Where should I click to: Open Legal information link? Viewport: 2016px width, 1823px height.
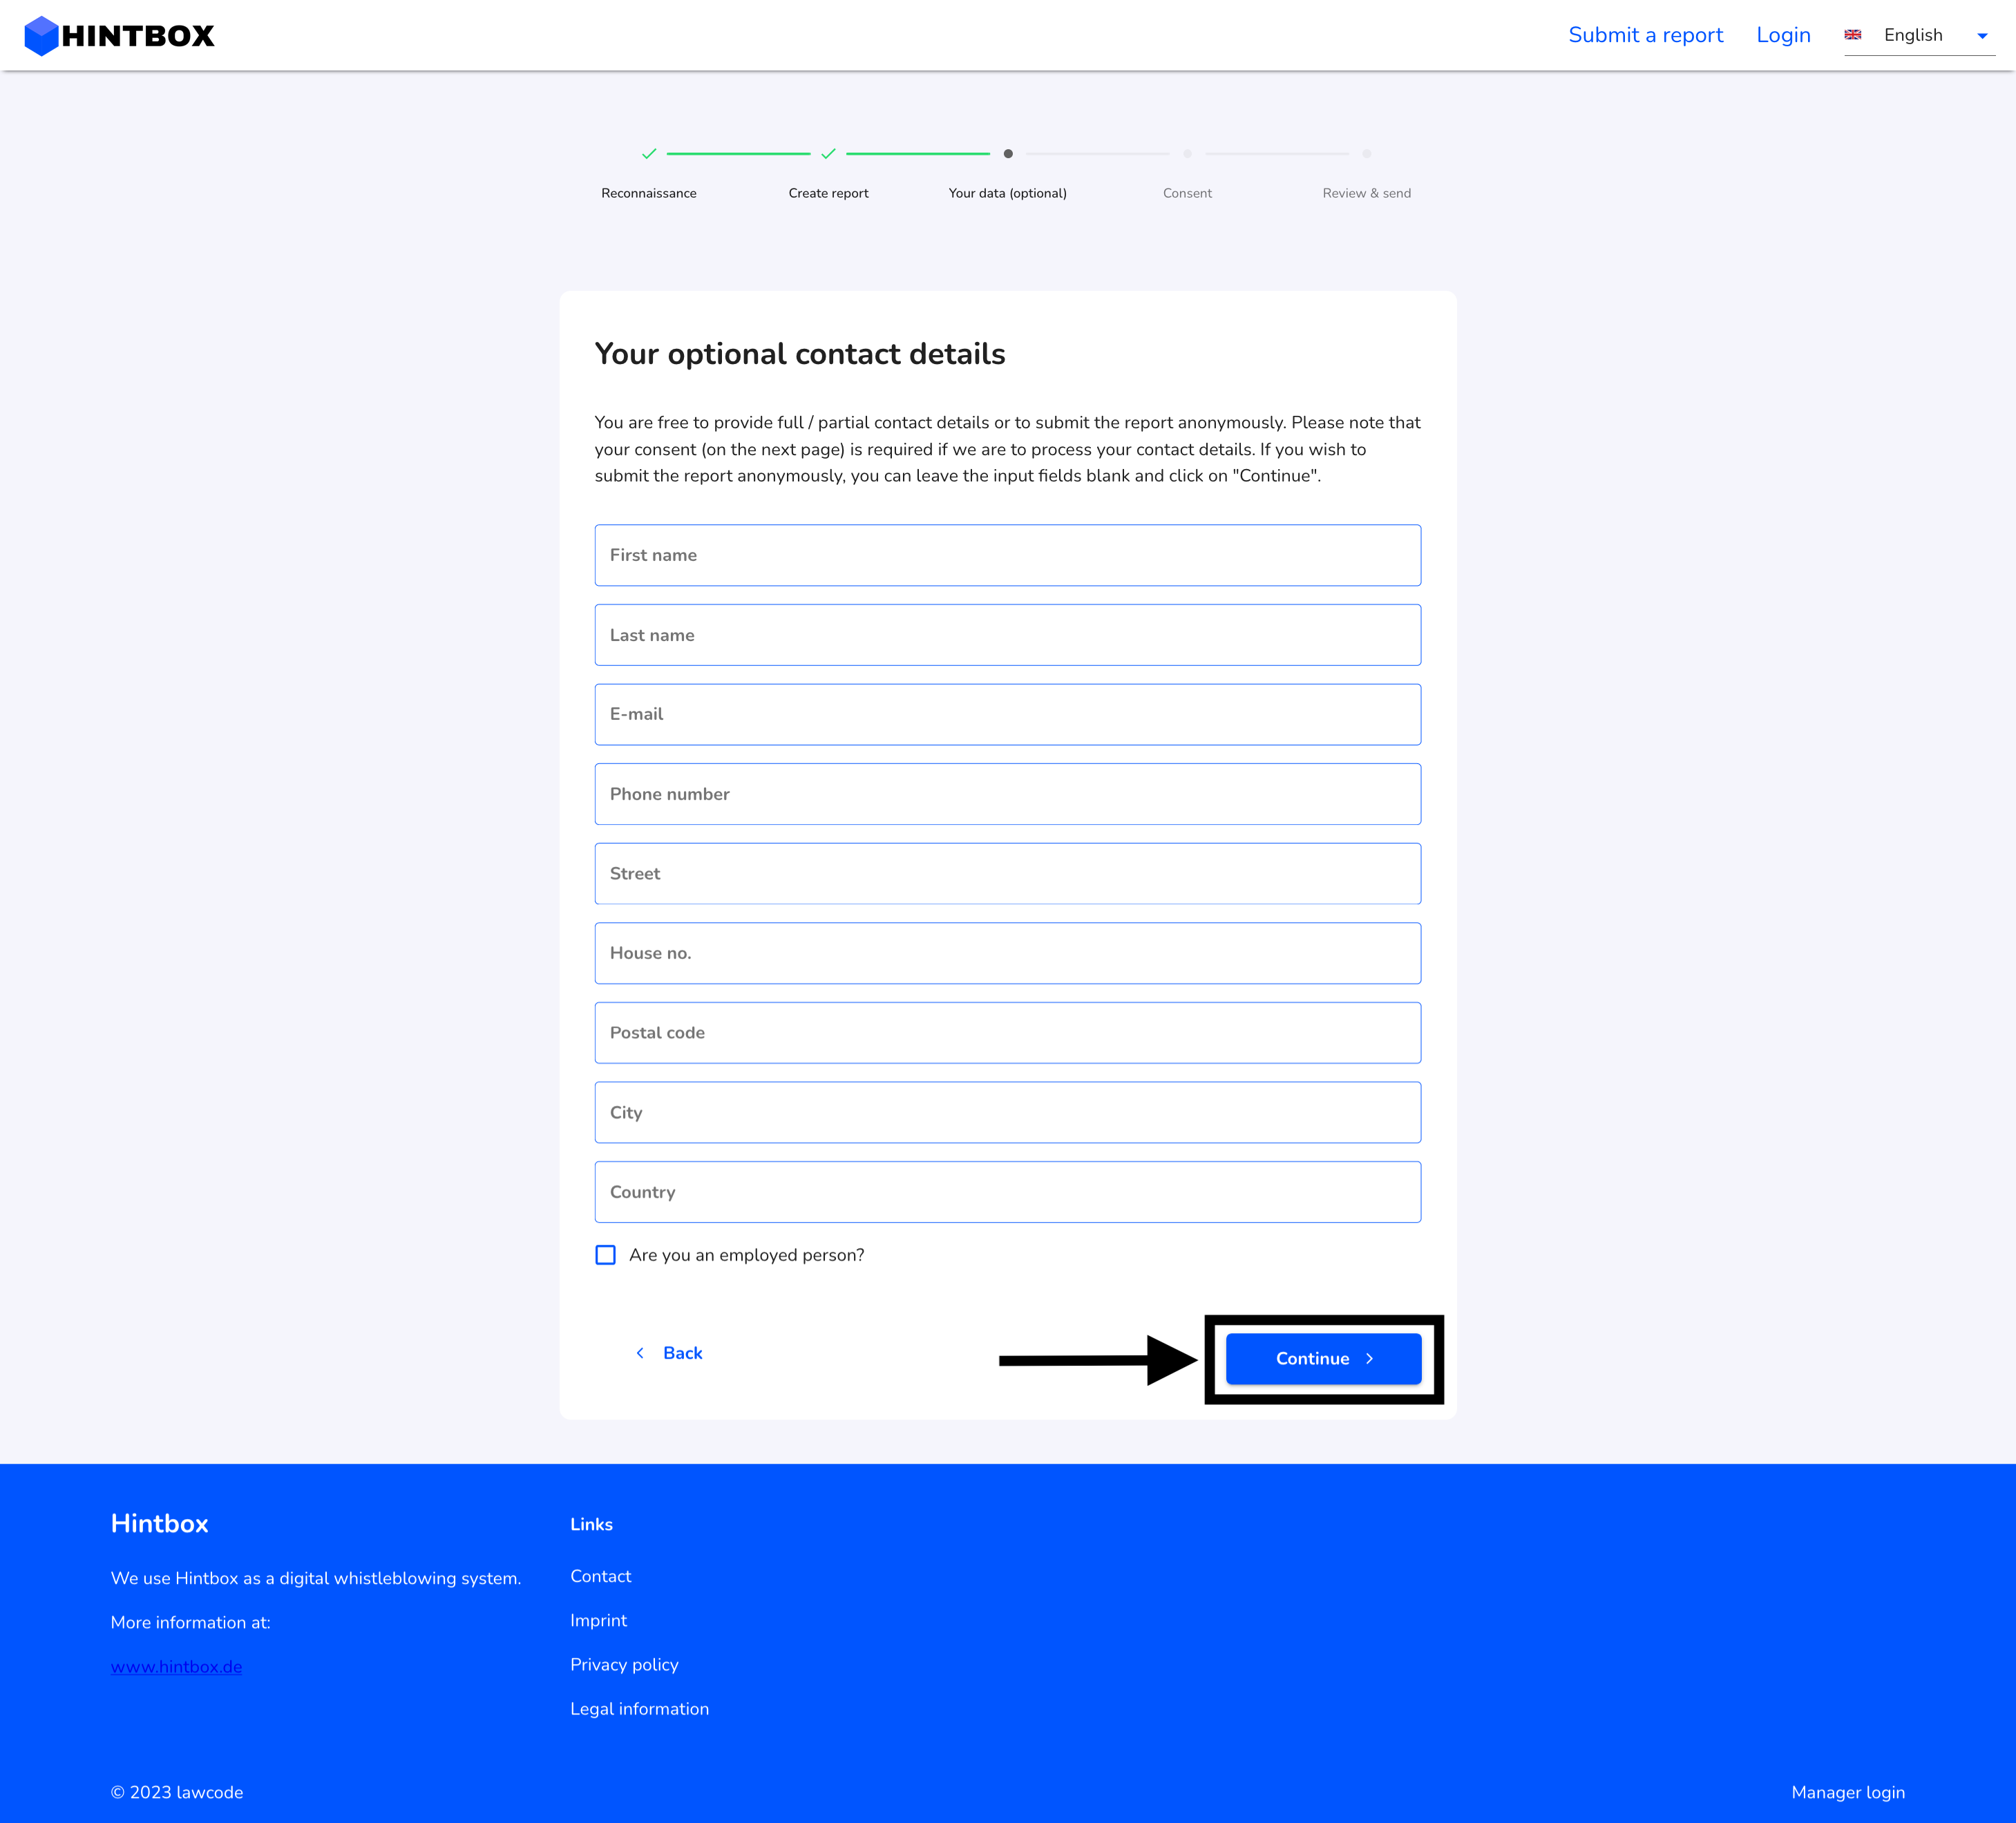pyautogui.click(x=640, y=1709)
